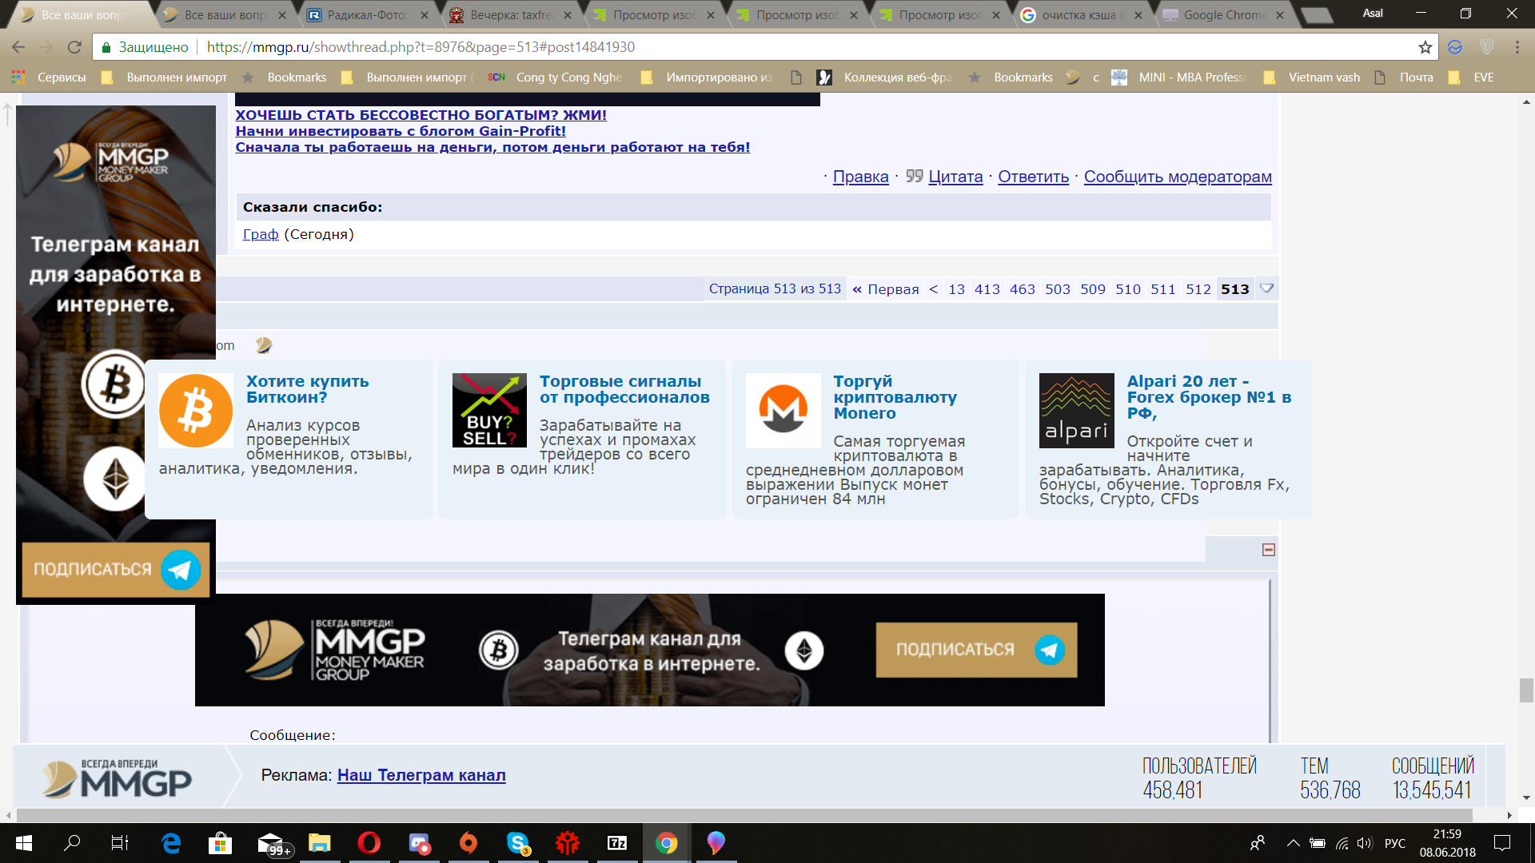Click the vertical scrollbar thumb
Viewport: 1535px width, 863px height.
pos(1526,690)
